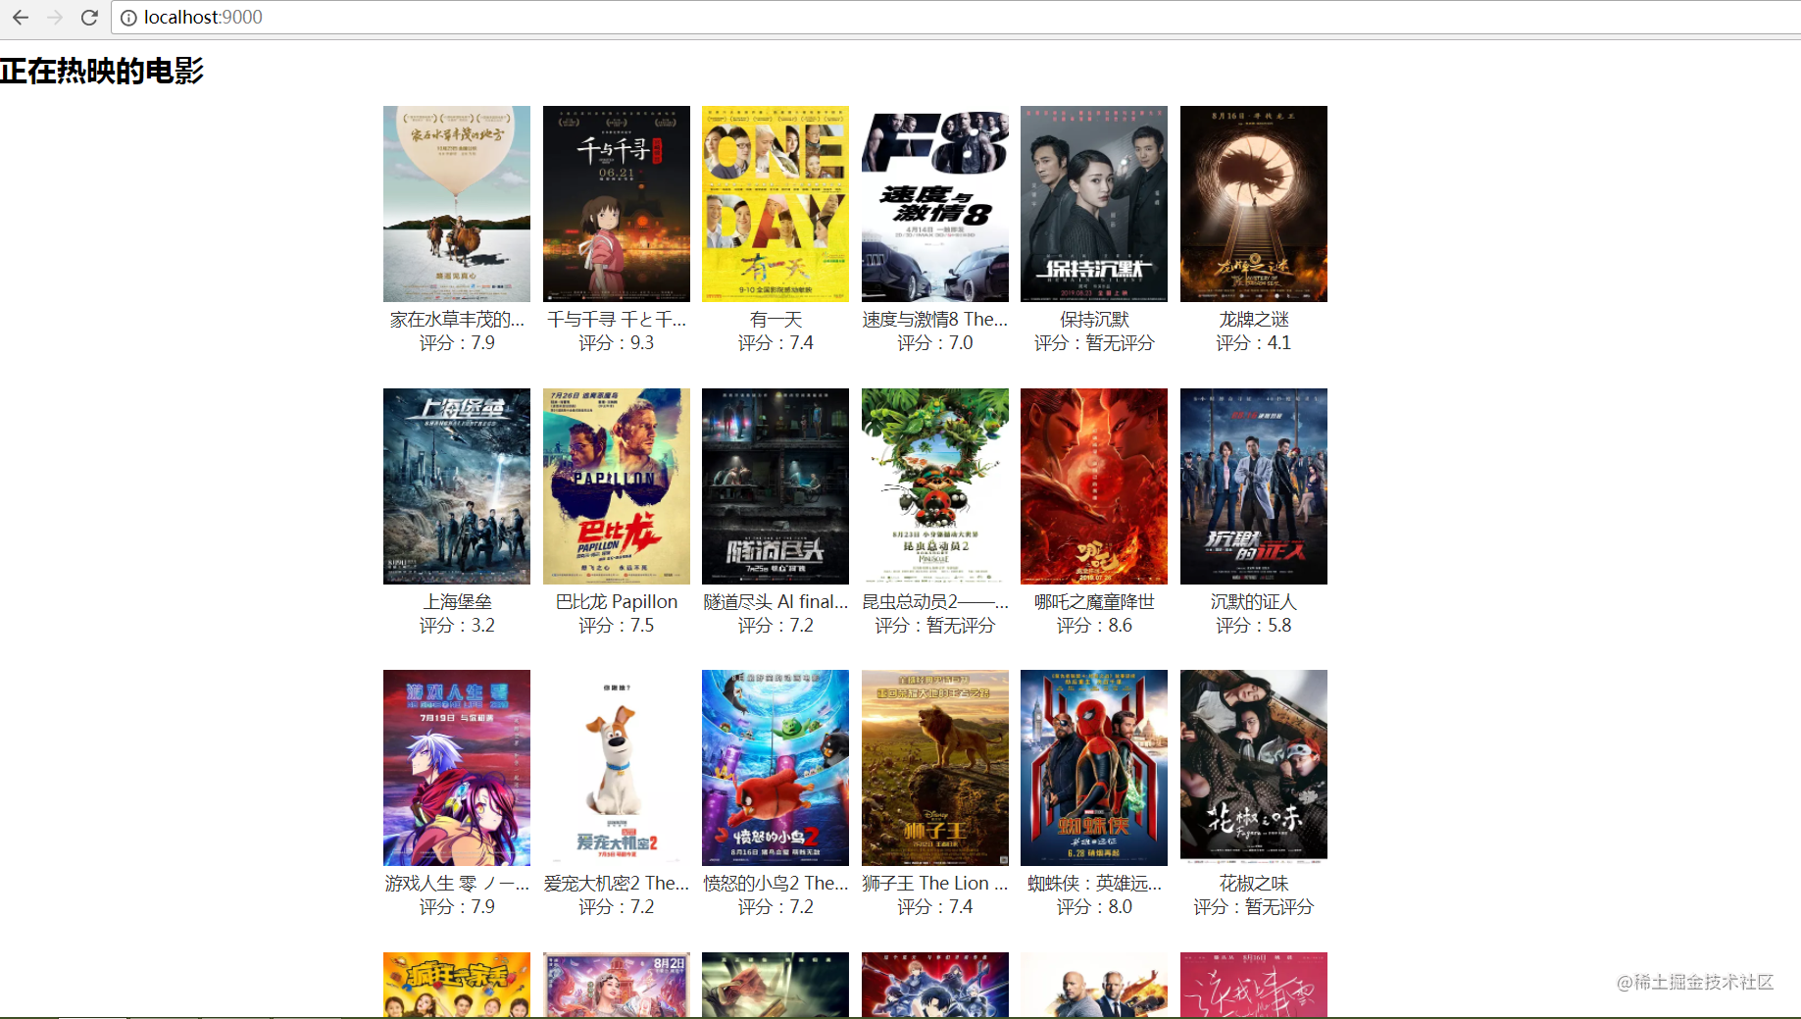
Task: Click the title text 花椒之味
Action: [1254, 884]
